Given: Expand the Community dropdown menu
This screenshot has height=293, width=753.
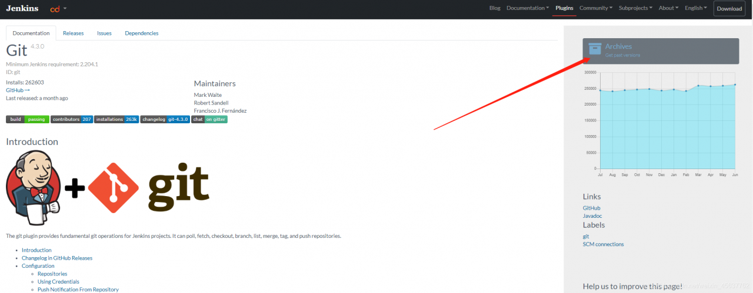Looking at the screenshot, I should pyautogui.click(x=596, y=8).
